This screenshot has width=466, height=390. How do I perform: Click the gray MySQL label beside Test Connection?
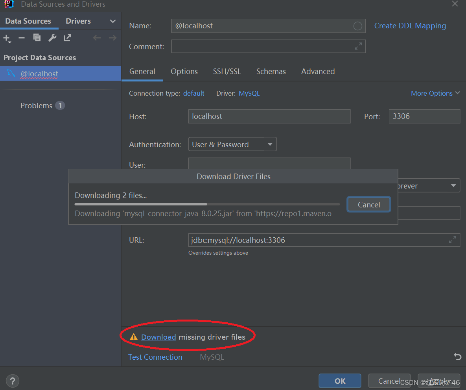pyautogui.click(x=212, y=357)
